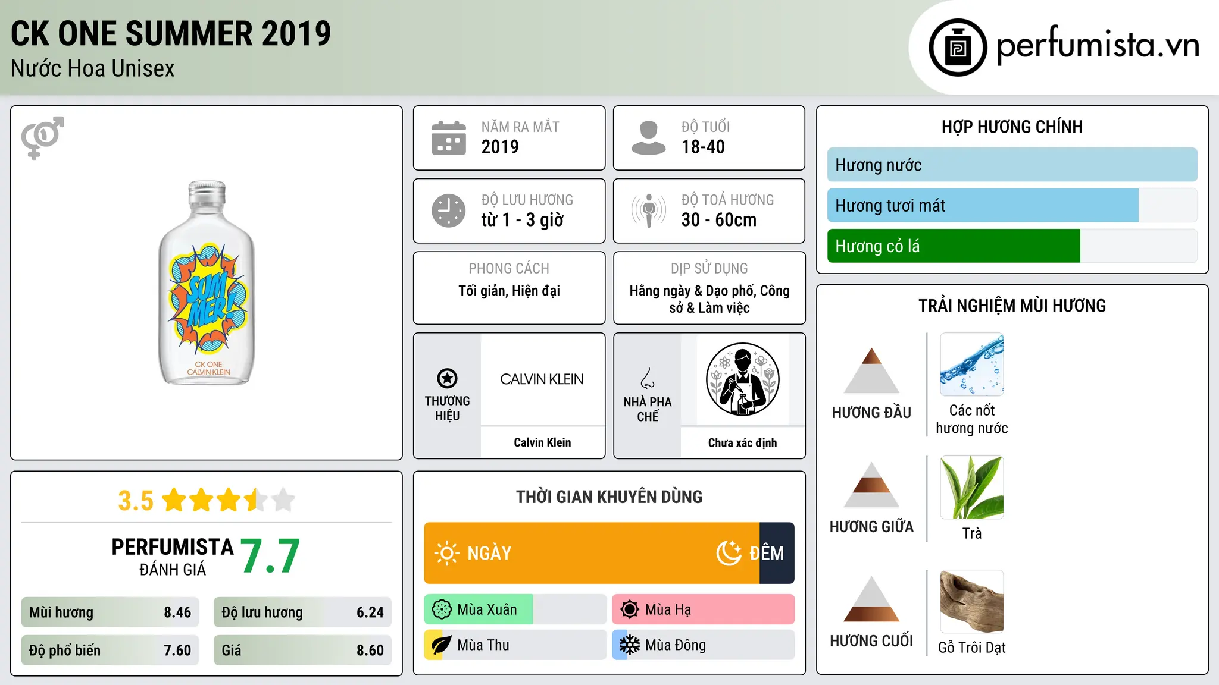Click the middle-note pyramid icon above Hương giữa
The height and width of the screenshot is (685, 1219).
(x=871, y=485)
